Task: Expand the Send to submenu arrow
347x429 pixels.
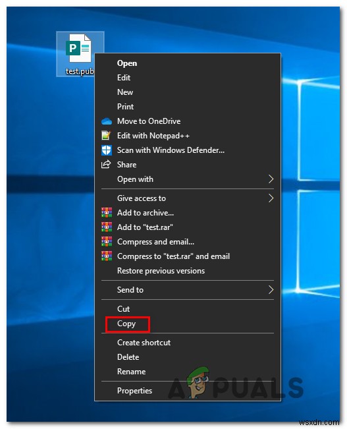Action: click(271, 290)
